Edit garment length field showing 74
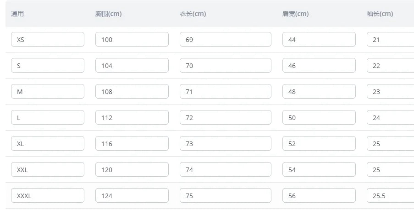Screen dimensions: 414x210 [225, 169]
